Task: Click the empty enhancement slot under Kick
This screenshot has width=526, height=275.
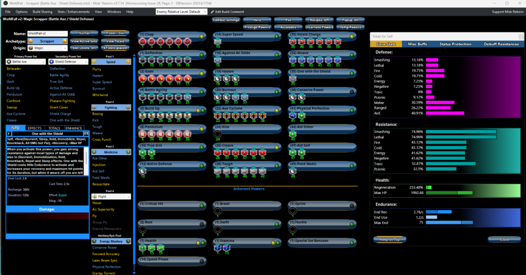Action: (x=218, y=134)
